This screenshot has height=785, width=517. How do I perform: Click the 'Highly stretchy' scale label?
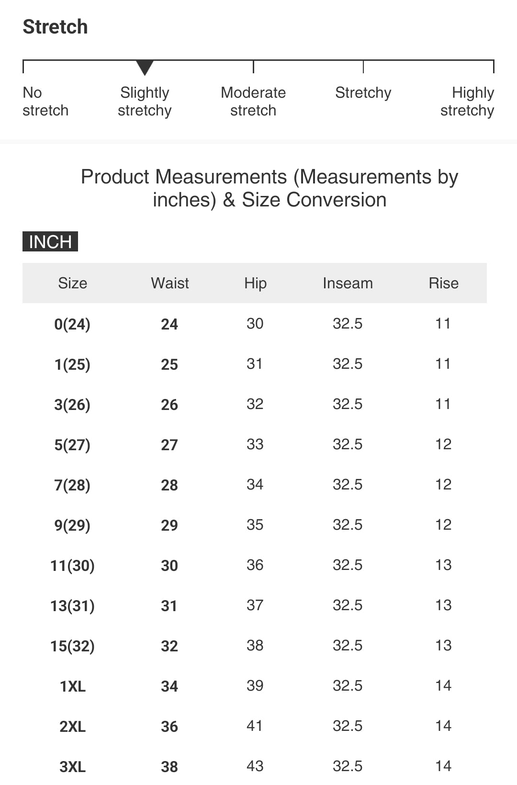[x=467, y=102]
